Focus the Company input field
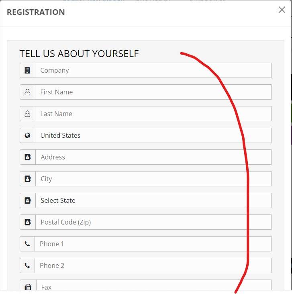Viewport: 292px width, 294px height. point(153,70)
